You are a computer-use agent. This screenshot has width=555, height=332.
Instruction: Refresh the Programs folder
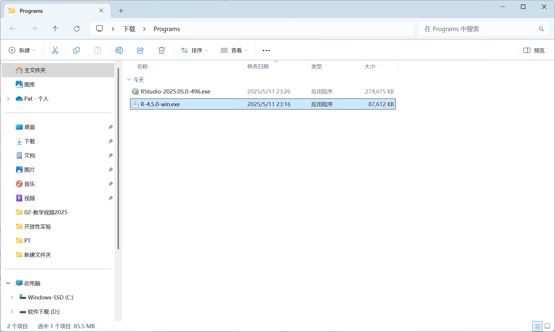(77, 29)
